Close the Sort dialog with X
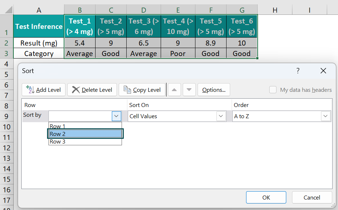 tap(323, 70)
